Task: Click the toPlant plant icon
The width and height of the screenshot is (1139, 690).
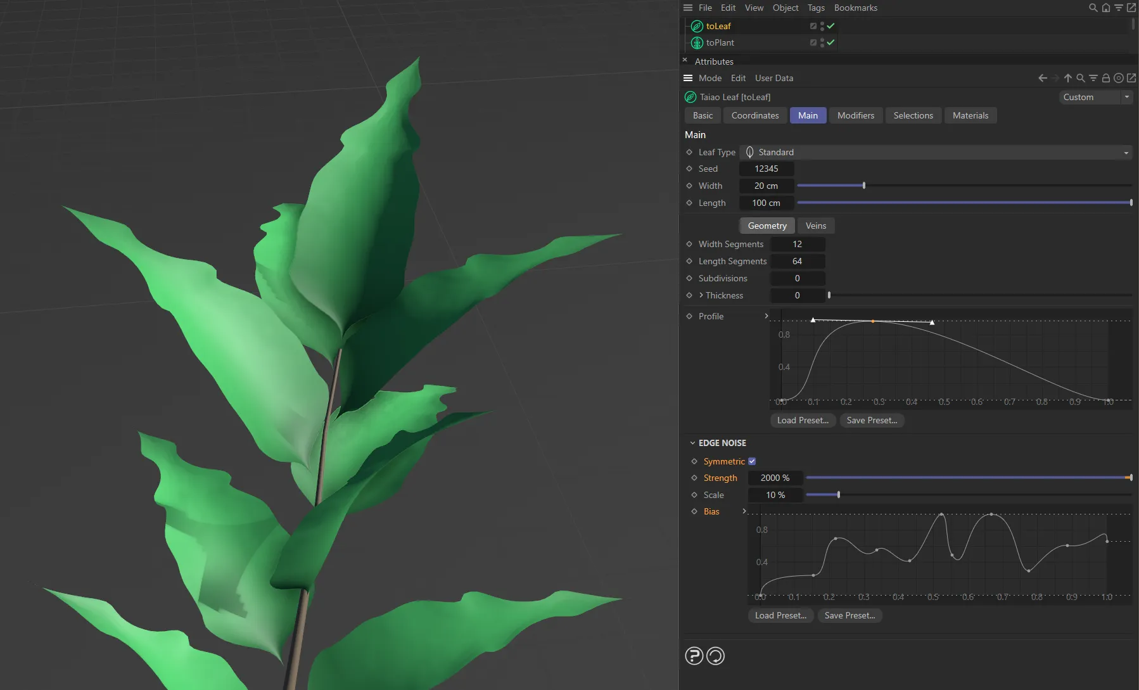Action: pos(696,42)
